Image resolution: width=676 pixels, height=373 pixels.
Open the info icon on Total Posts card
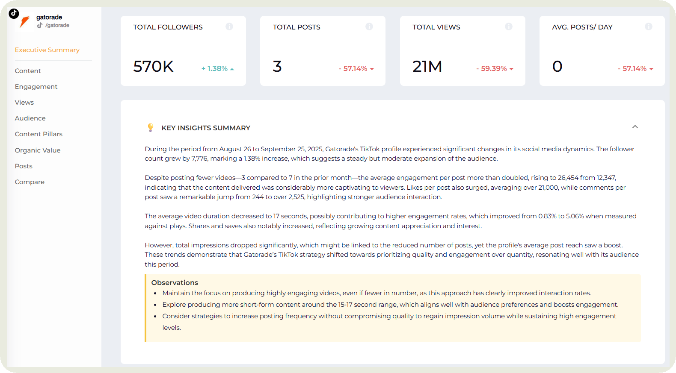tap(369, 26)
